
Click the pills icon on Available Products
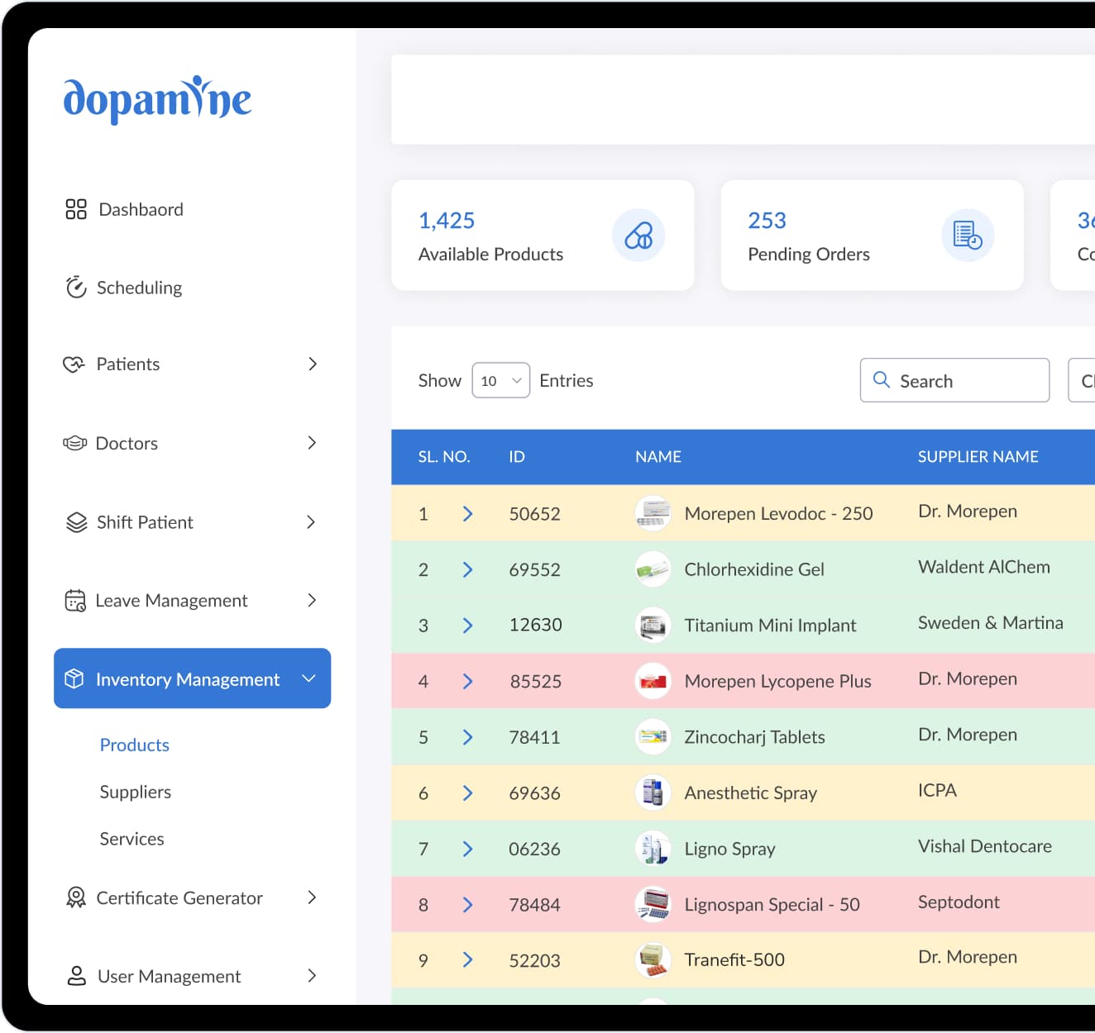pyautogui.click(x=638, y=236)
